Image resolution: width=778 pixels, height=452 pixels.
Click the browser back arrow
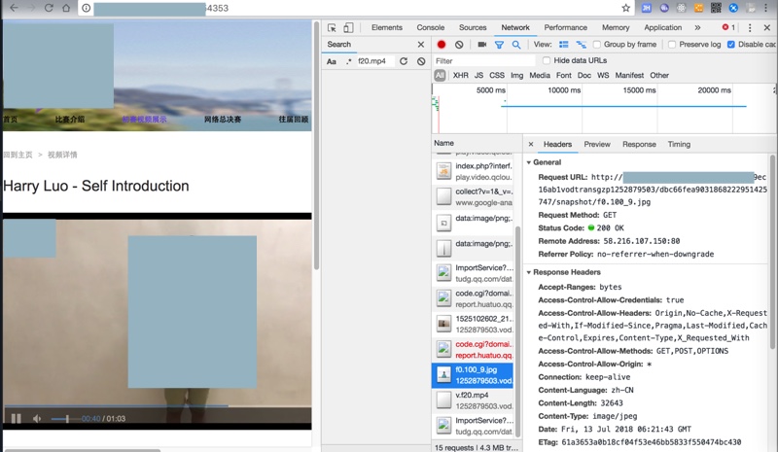click(x=14, y=8)
